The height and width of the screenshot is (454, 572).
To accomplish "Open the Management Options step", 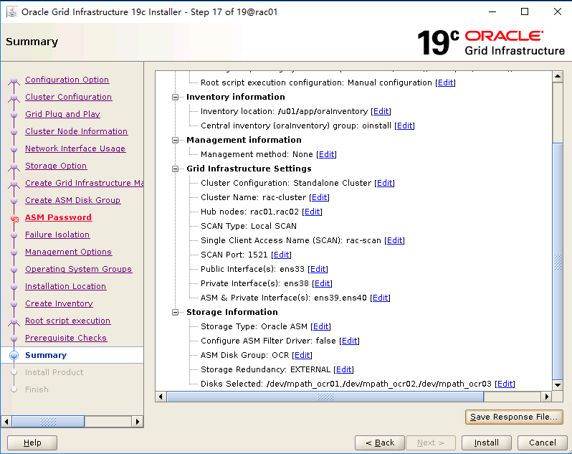I will (68, 252).
